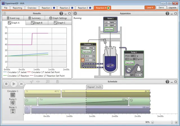Decrease Stirrer 1 rpm with down arrow
Viewport: 180px width, 126px height.
pos(115,25)
